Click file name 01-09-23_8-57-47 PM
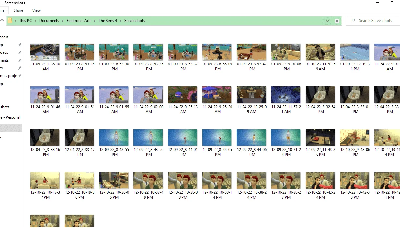Viewport: 400px width, 230px height. 252,66
